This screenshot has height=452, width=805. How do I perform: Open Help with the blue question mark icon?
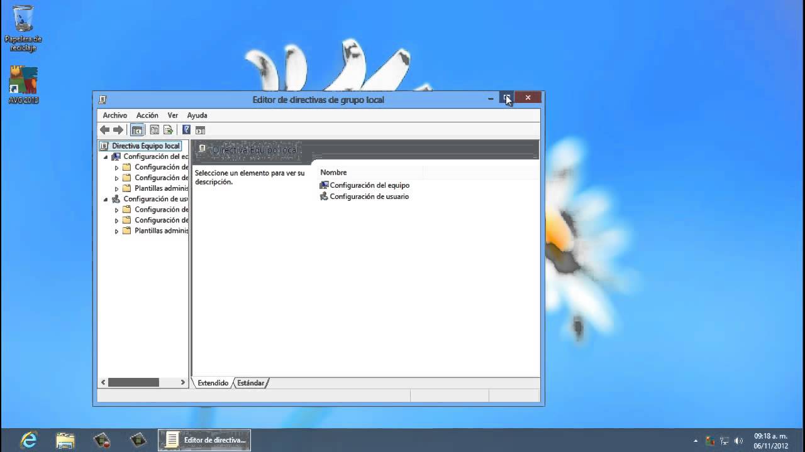(x=186, y=130)
